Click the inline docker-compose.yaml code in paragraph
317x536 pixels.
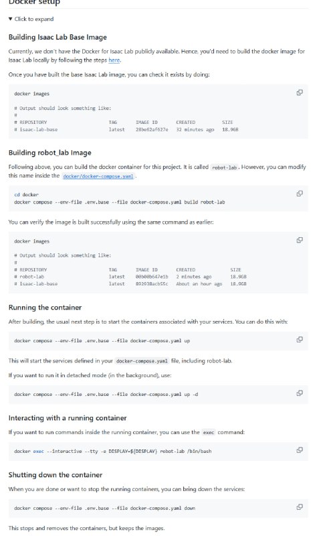click(142, 361)
